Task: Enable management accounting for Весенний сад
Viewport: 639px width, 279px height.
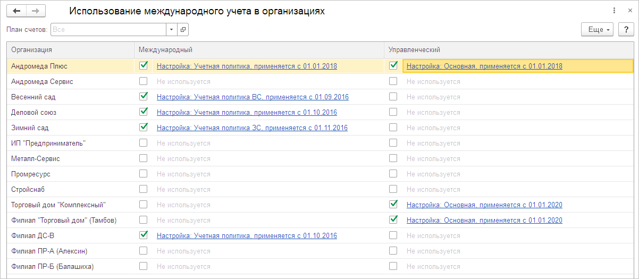Action: pos(393,97)
